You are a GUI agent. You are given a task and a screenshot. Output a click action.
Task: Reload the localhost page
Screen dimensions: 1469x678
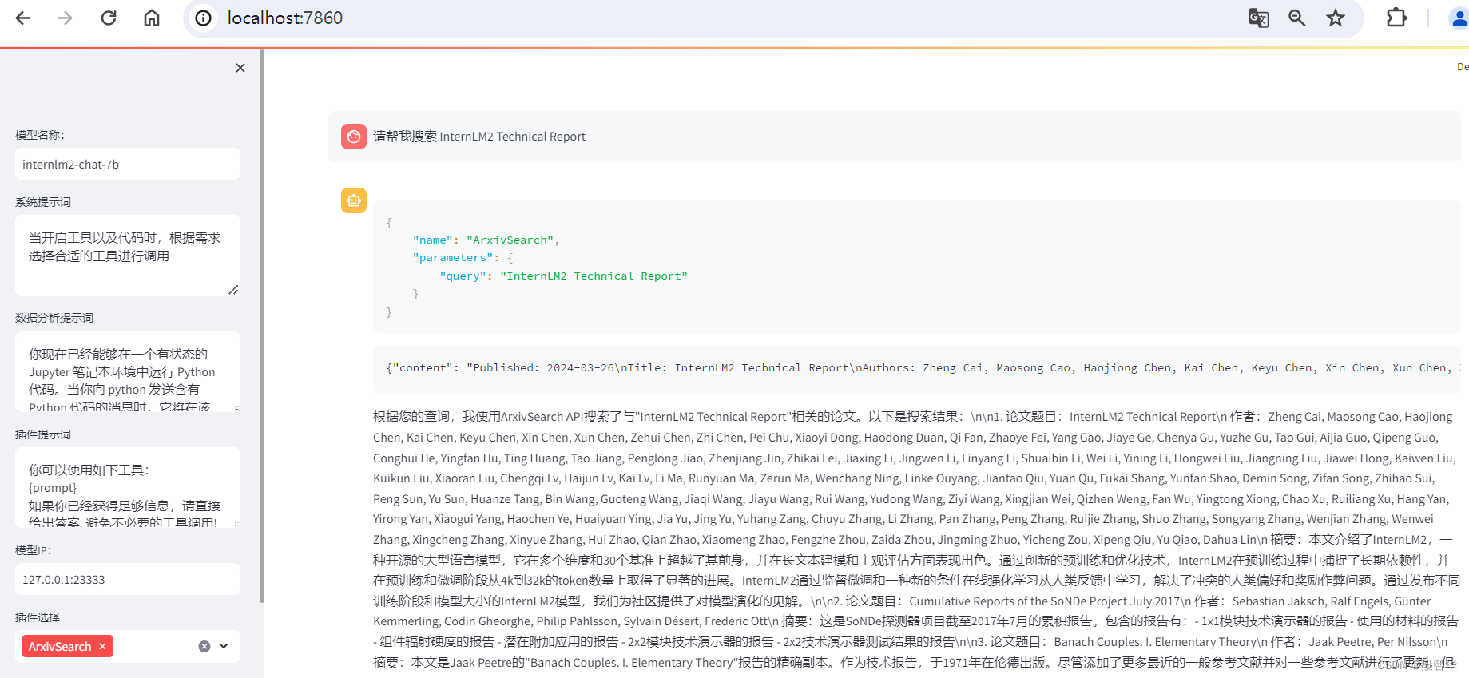pos(109,18)
